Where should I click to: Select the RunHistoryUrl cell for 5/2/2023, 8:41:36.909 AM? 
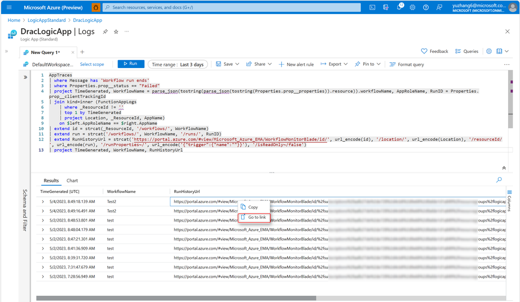[338, 248]
